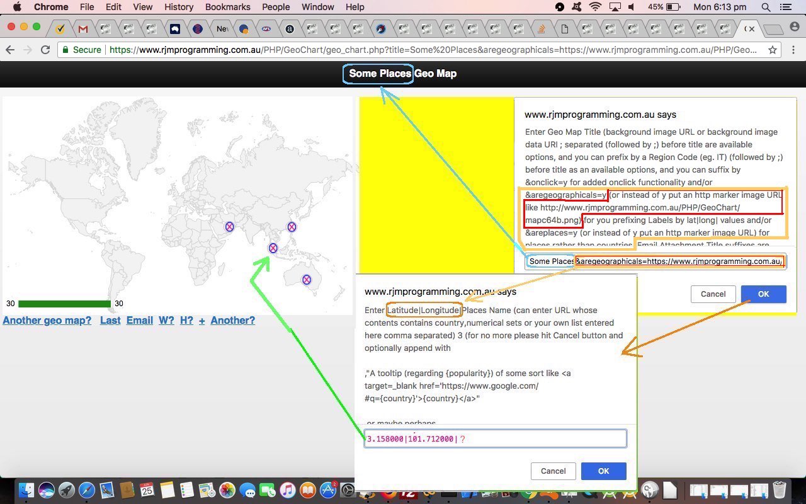Click the Chrome profile icon

pos(795,28)
